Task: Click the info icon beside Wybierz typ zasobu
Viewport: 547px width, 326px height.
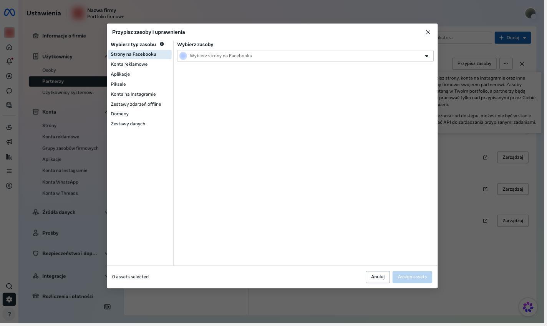Action: [162, 44]
